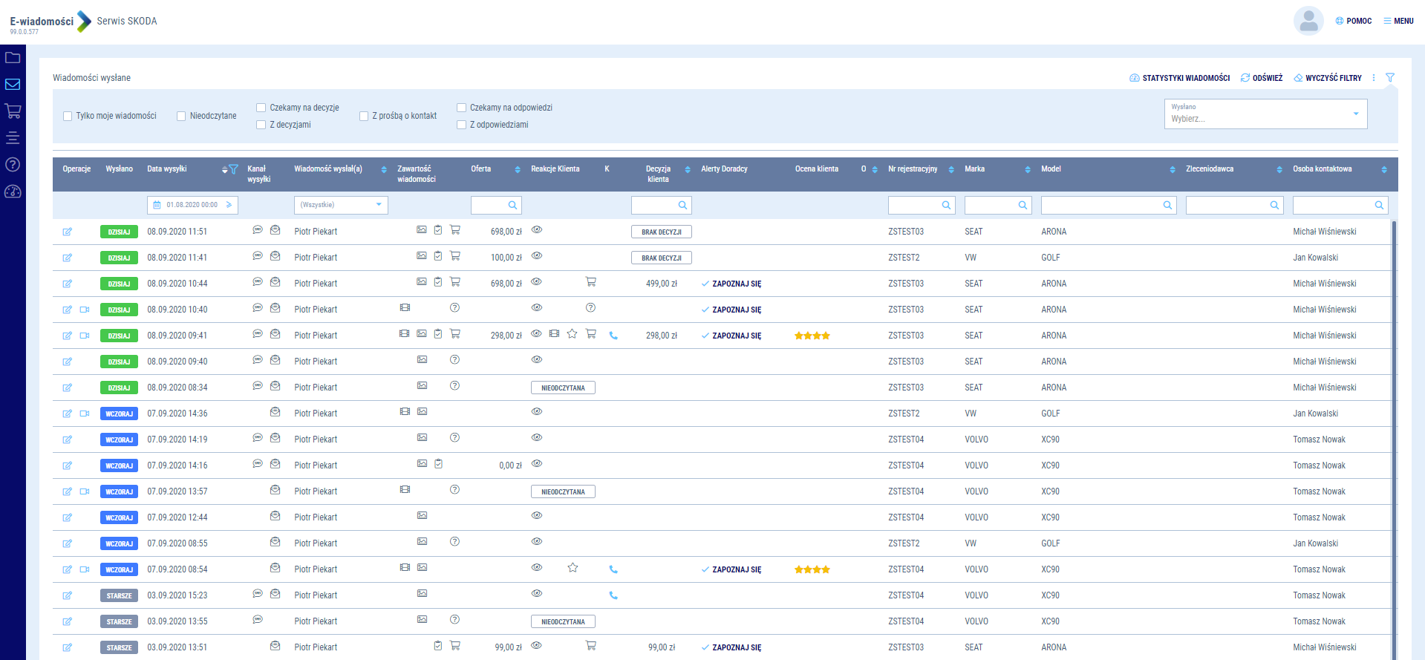Enable 'Tylko moje wiadomości' checkbox

point(68,117)
